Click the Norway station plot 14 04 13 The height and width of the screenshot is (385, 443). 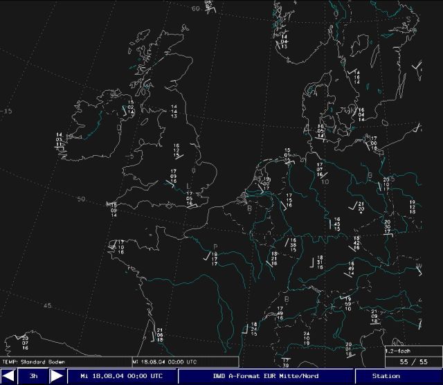click(x=284, y=41)
